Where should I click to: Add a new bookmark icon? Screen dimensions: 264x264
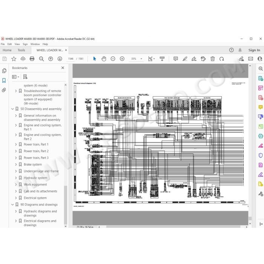pyautogui.click(x=25, y=77)
